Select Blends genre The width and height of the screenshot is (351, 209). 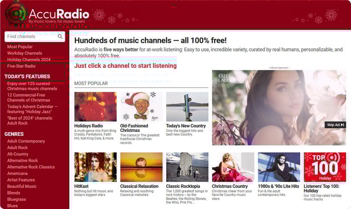pyautogui.click(x=14, y=193)
